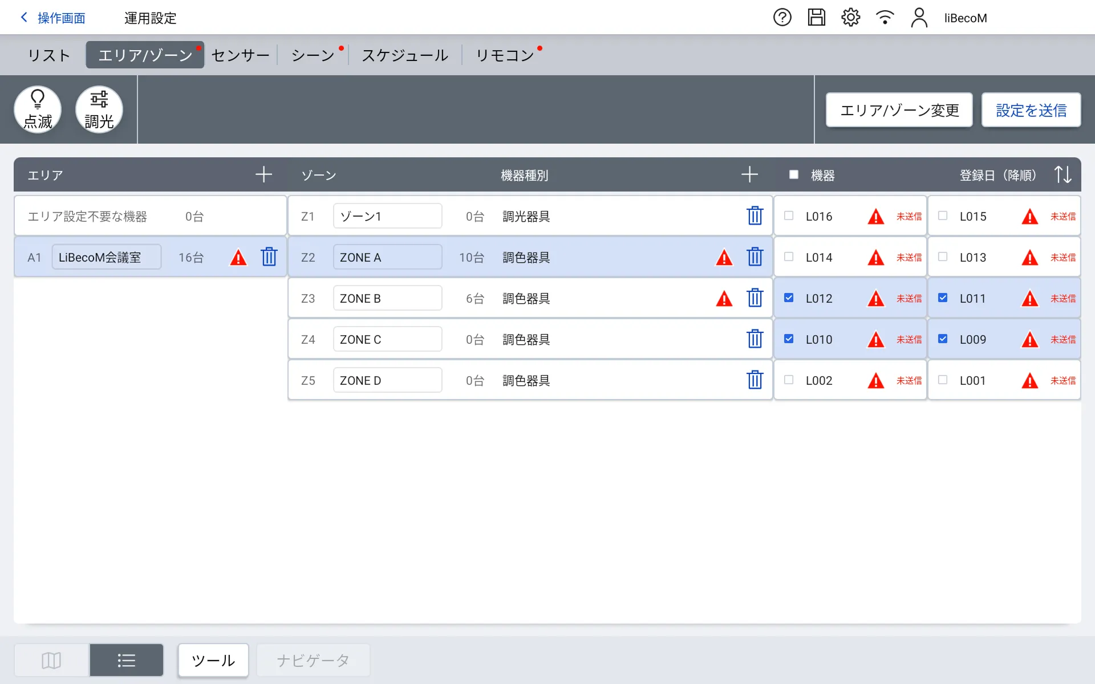Switch to list view icon at bottom
The image size is (1095, 684).
point(126,660)
